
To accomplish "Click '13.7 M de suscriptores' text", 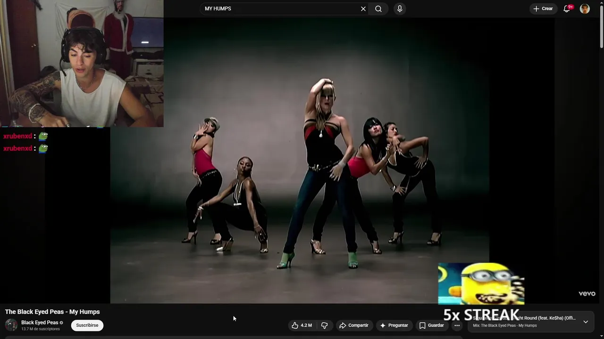I will [x=41, y=329].
